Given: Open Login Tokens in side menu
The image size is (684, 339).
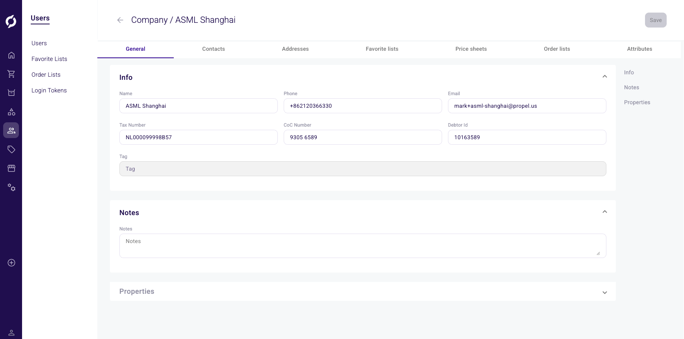Looking at the screenshot, I should (x=49, y=90).
